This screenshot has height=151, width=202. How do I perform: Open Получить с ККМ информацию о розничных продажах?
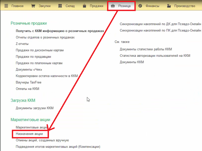tap(60, 31)
